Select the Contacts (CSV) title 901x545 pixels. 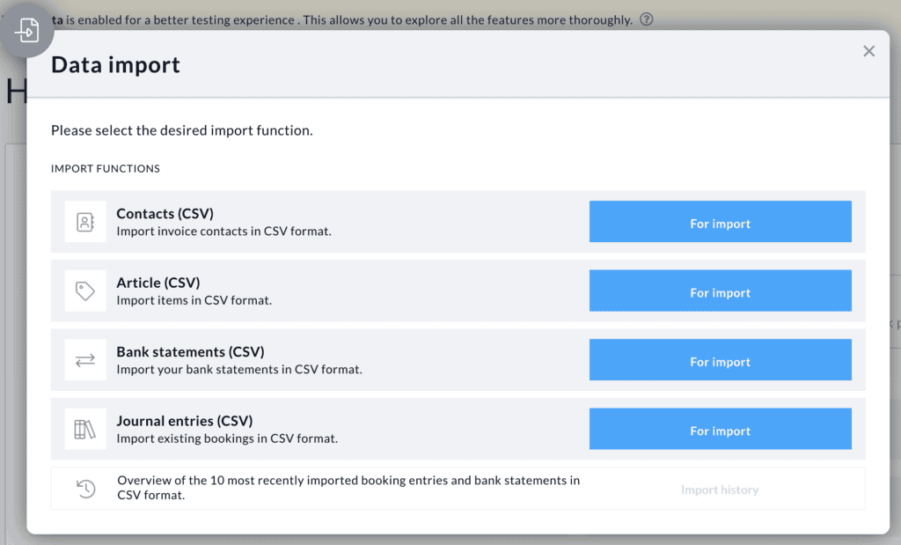(165, 214)
